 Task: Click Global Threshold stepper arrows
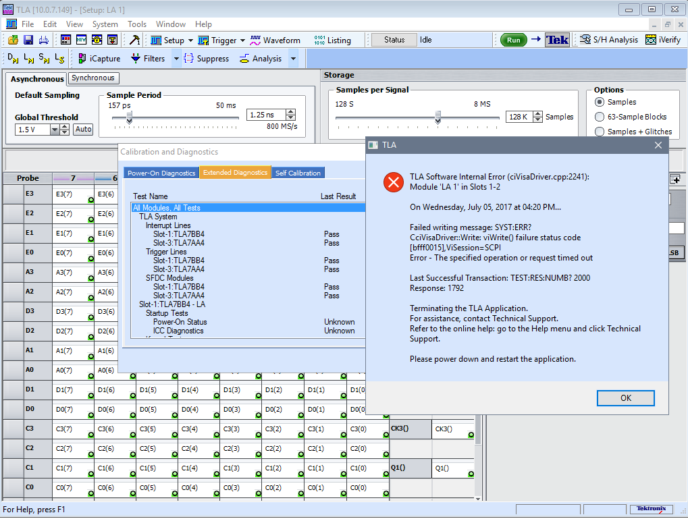65,130
